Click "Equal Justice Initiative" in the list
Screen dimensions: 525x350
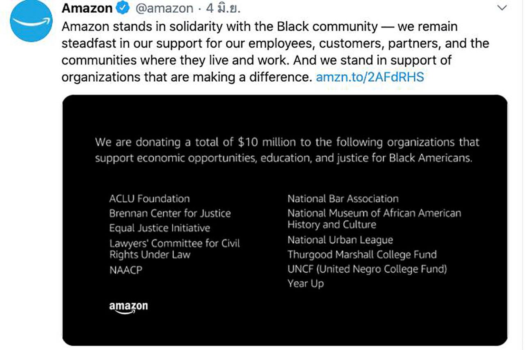[160, 228]
